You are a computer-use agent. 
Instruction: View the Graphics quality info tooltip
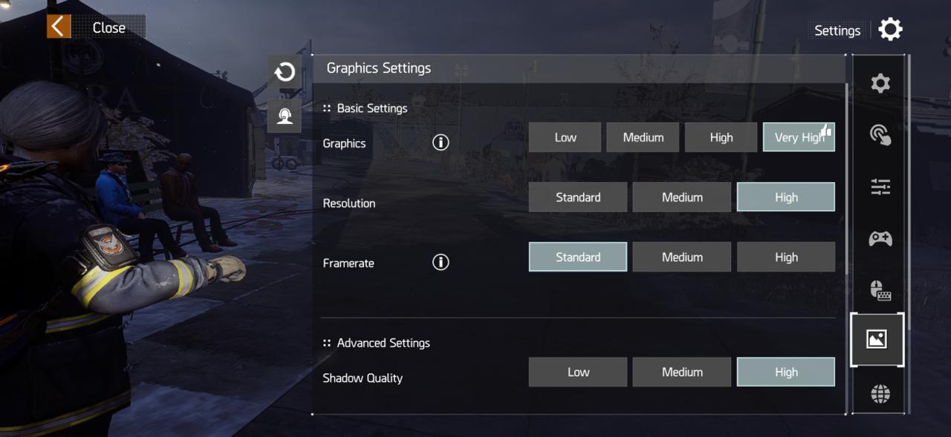[440, 142]
